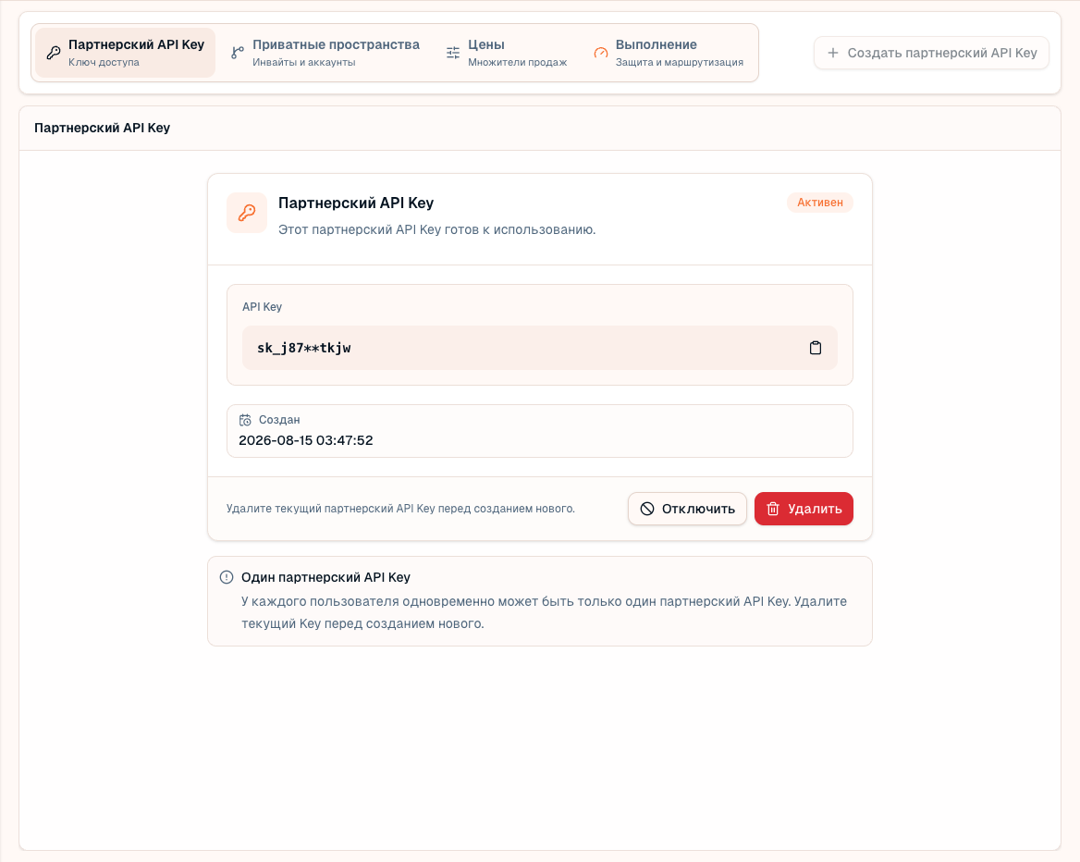Click the gauge icon of the Выполнение tab

(x=601, y=53)
